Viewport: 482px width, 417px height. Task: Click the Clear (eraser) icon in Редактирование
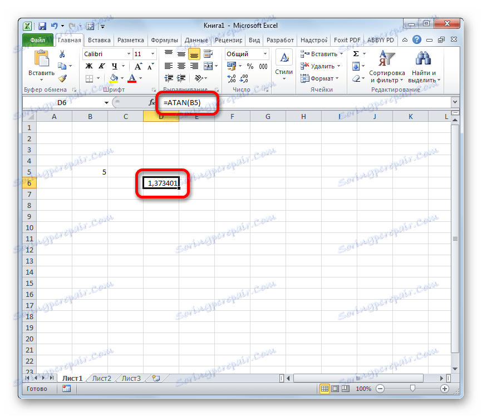pyautogui.click(x=356, y=78)
